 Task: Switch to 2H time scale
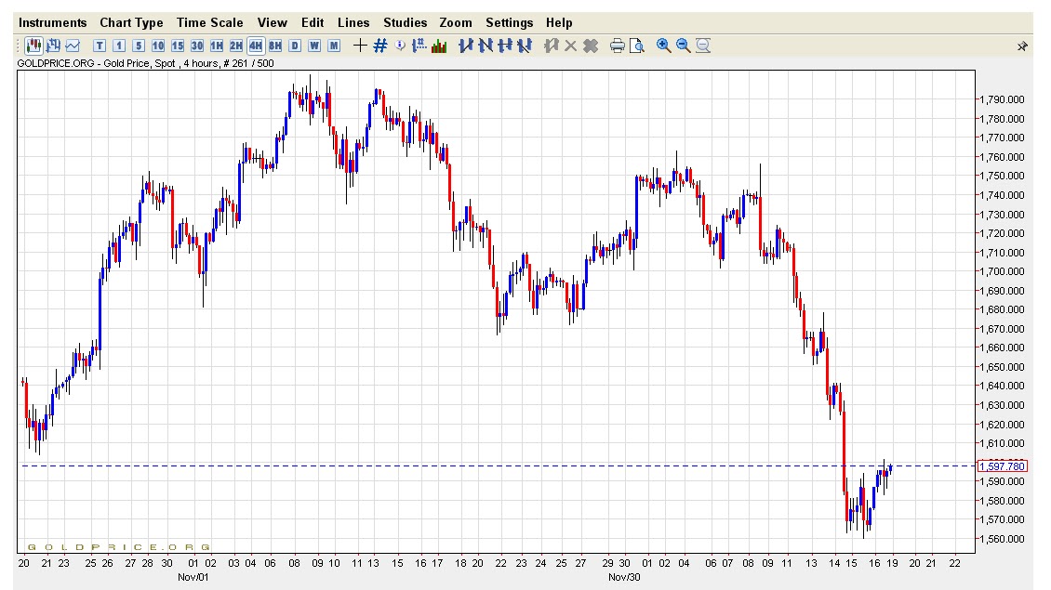[236, 46]
